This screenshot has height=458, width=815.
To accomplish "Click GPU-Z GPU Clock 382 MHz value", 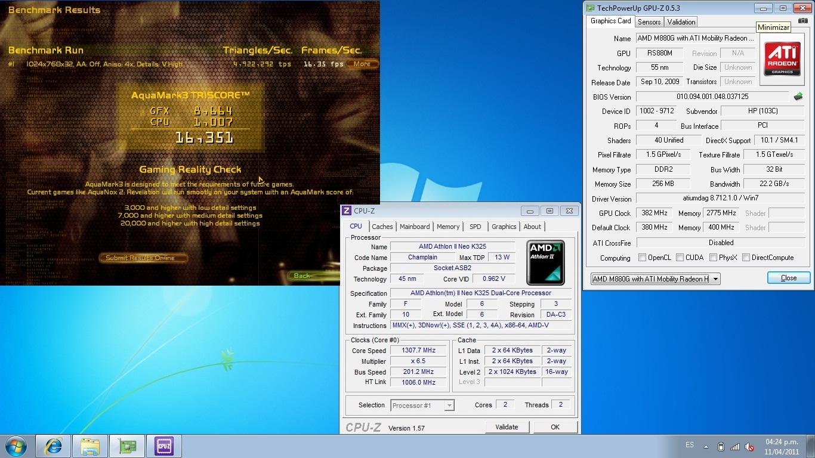I will [655, 213].
